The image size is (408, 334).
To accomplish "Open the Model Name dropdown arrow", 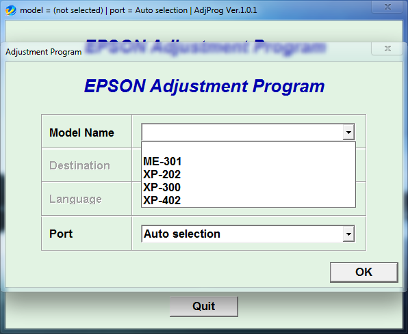I will coord(348,133).
